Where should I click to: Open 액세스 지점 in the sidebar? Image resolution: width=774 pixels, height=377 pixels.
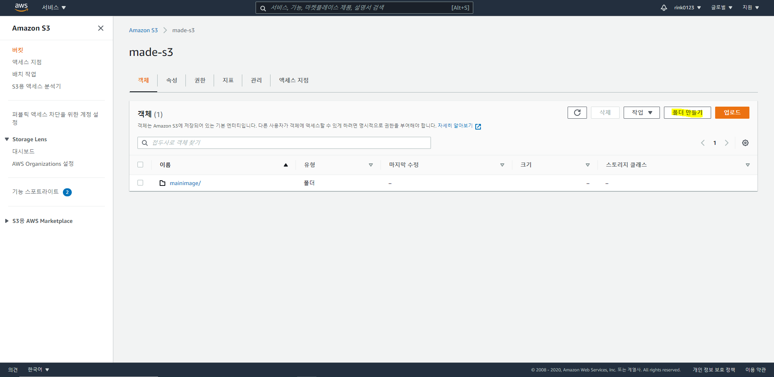27,62
